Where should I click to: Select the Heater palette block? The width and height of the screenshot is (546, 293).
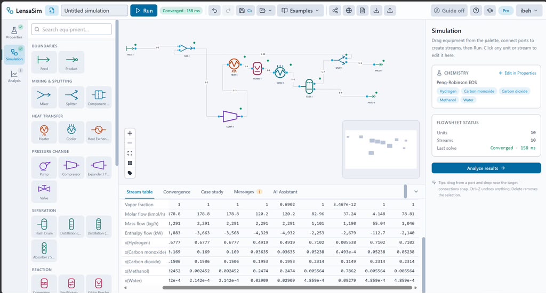pyautogui.click(x=44, y=132)
